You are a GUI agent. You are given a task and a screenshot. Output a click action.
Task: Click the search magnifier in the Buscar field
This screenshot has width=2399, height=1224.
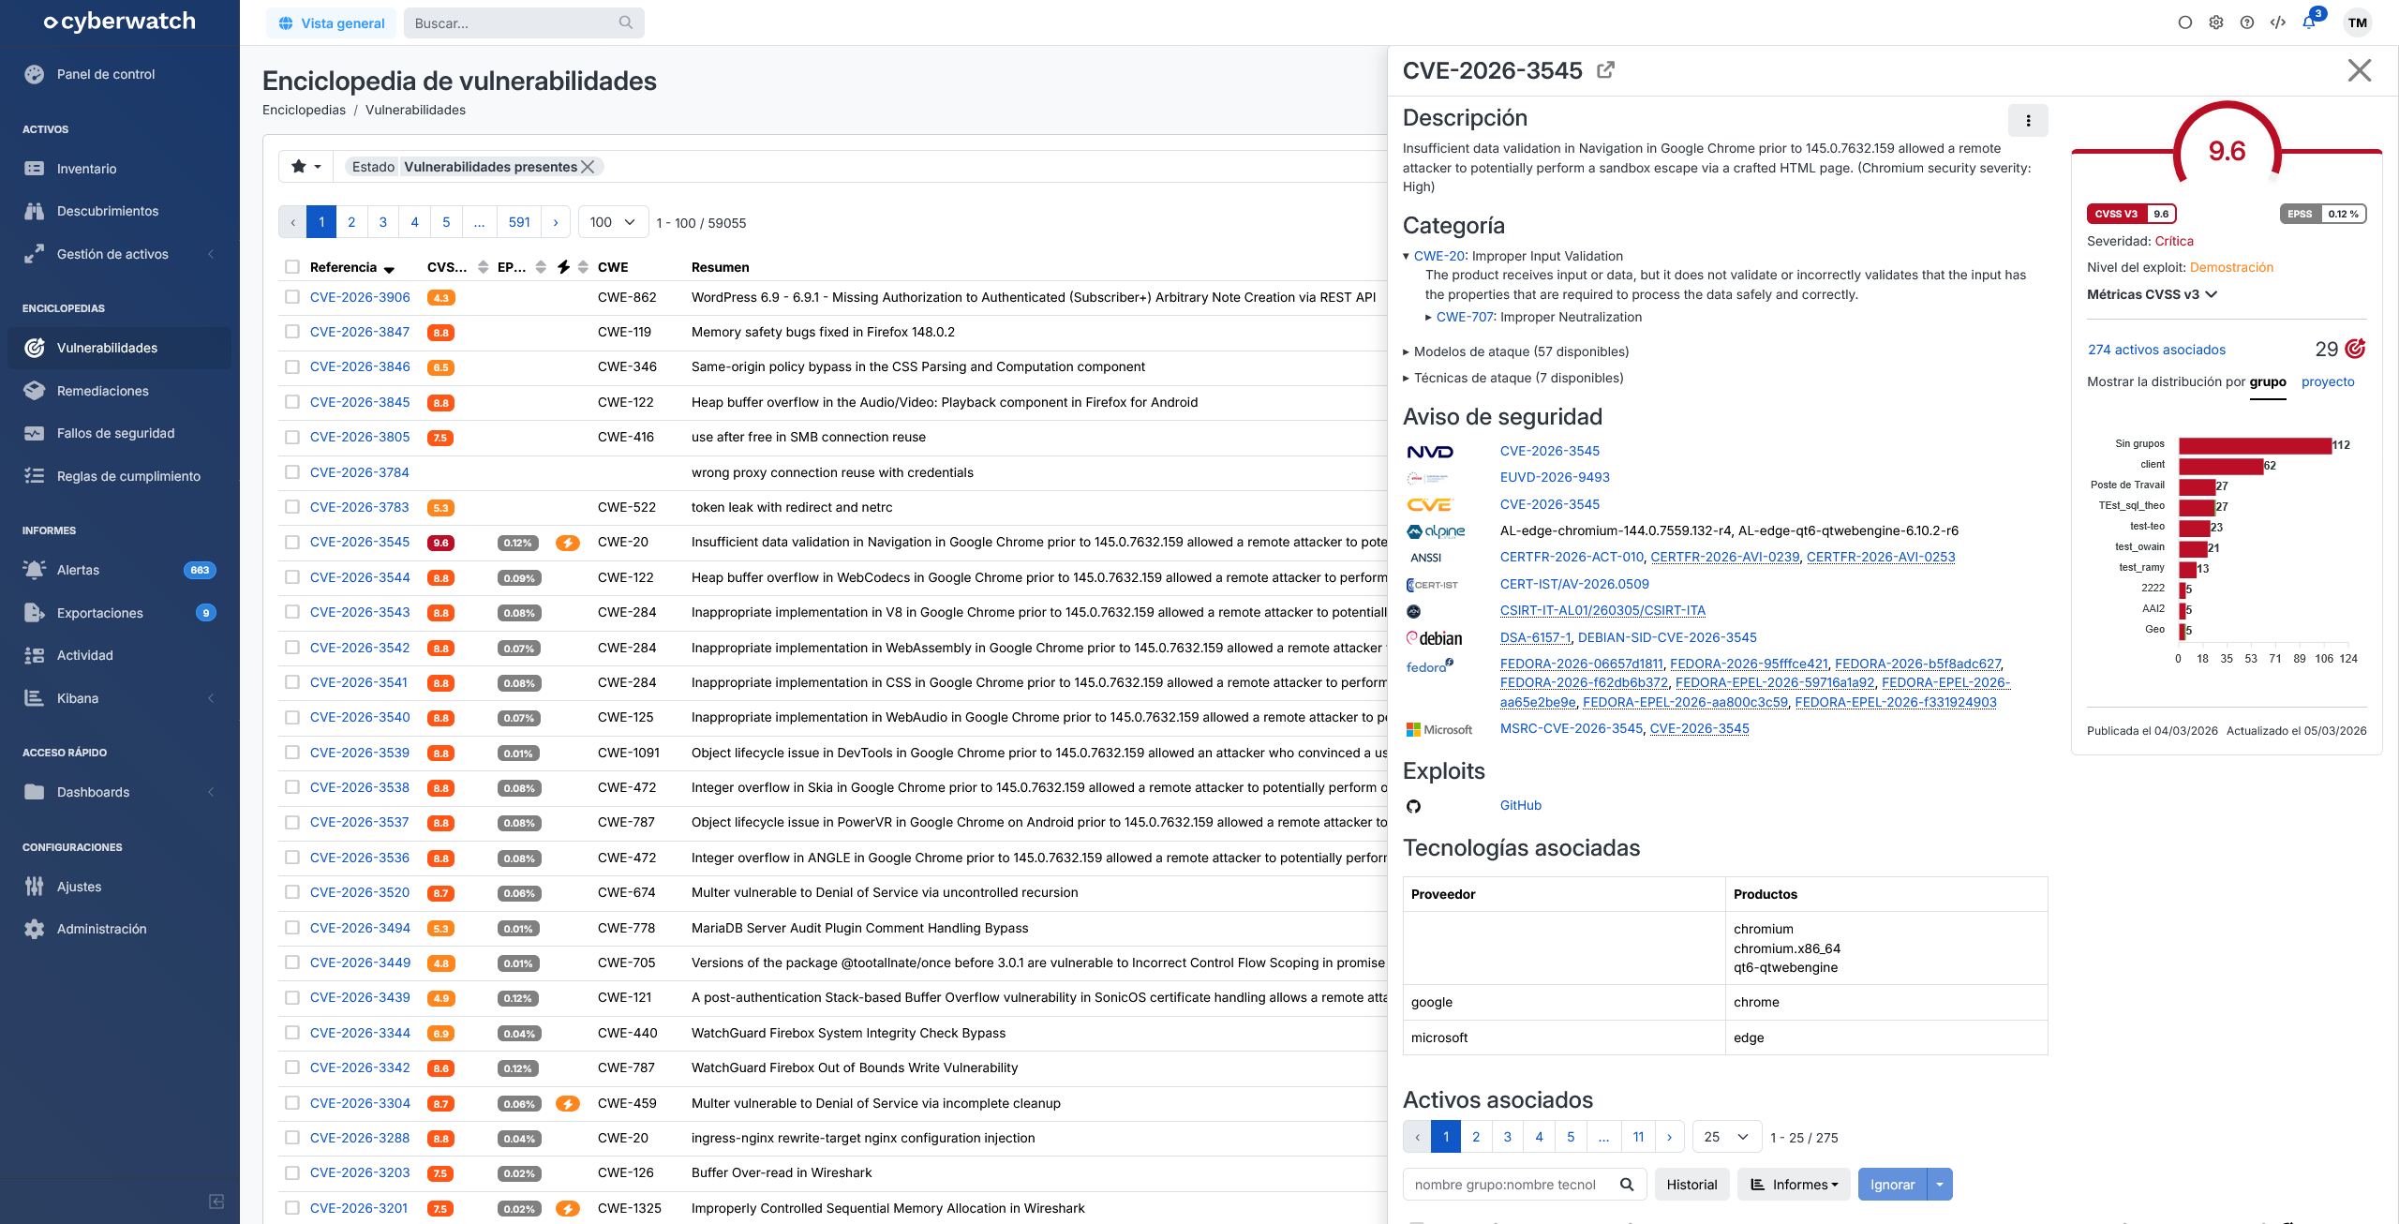[x=626, y=22]
